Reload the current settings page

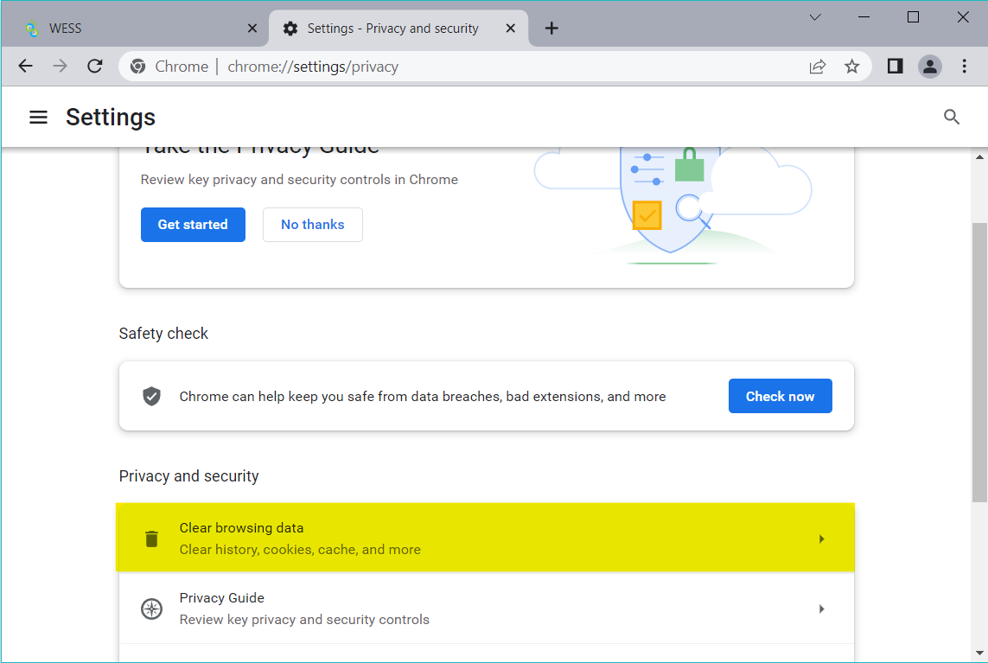pos(95,67)
